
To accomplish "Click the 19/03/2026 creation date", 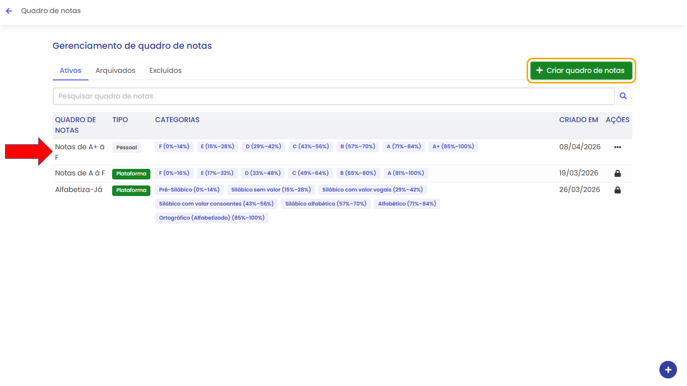I will 579,173.
